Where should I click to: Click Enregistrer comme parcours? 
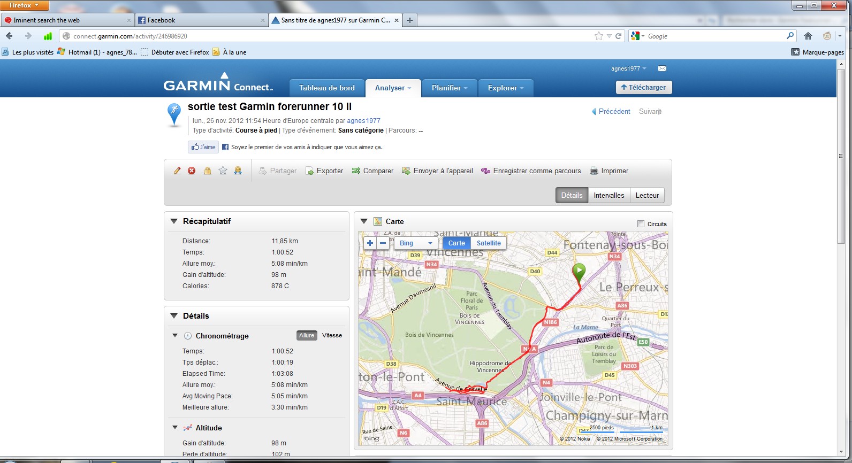point(531,171)
